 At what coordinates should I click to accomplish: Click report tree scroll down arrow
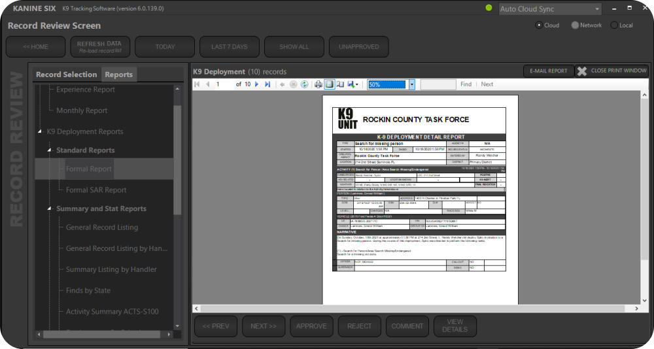coord(177,326)
